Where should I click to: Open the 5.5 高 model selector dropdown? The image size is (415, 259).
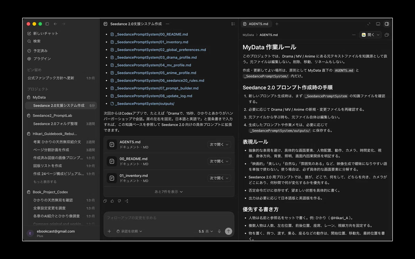pyautogui.click(x=206, y=231)
